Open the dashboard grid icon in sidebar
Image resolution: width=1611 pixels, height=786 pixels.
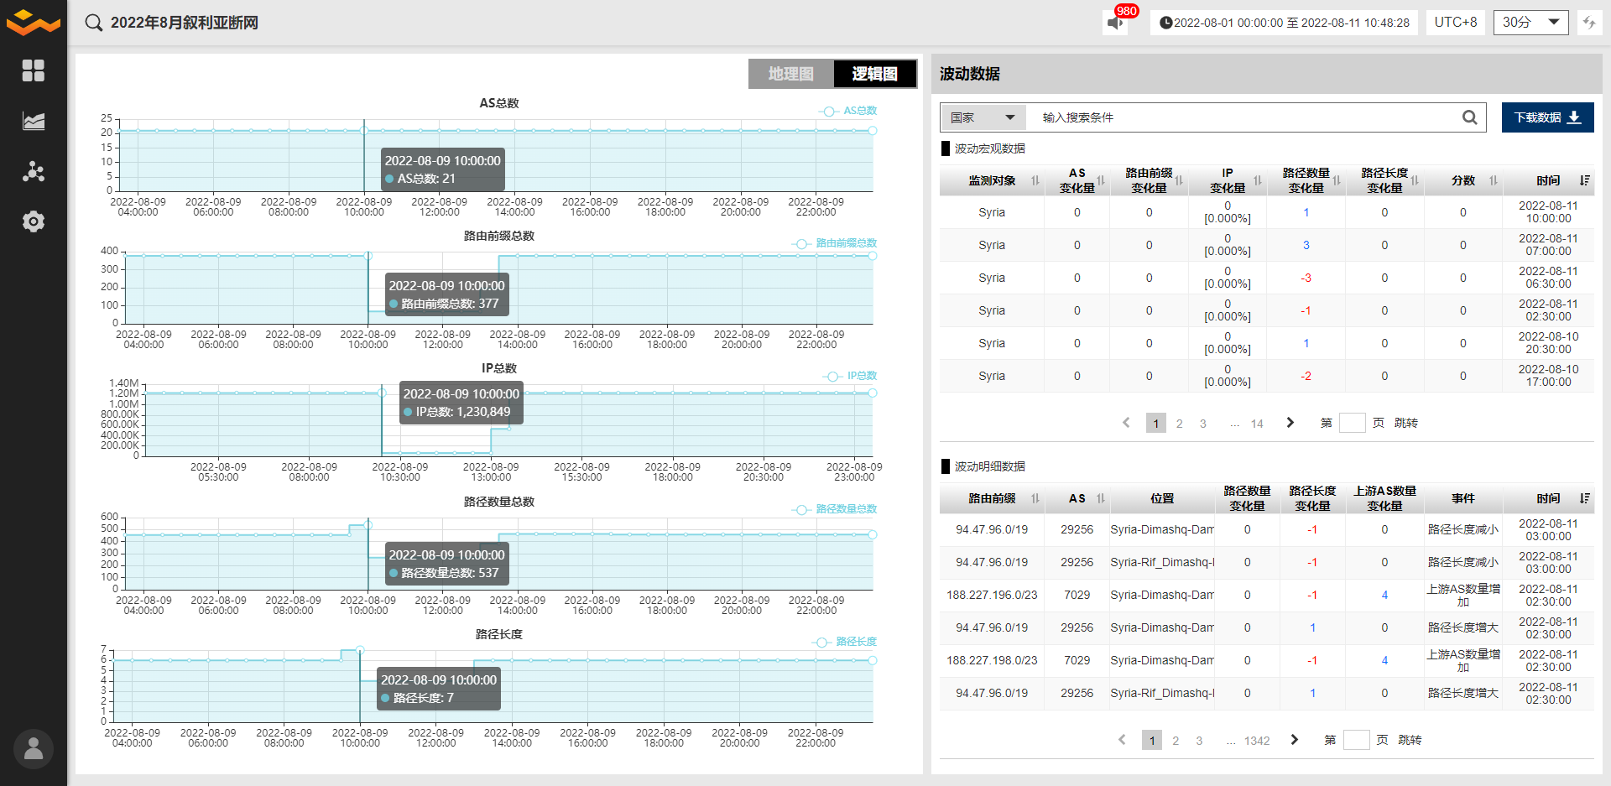(34, 70)
